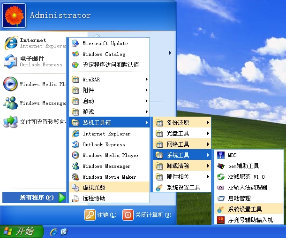Open the 附件 folder entry
286x238 pixels.
(109, 90)
